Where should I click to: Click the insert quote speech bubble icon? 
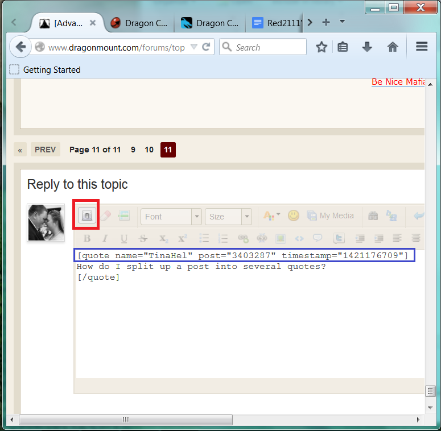[x=318, y=238]
